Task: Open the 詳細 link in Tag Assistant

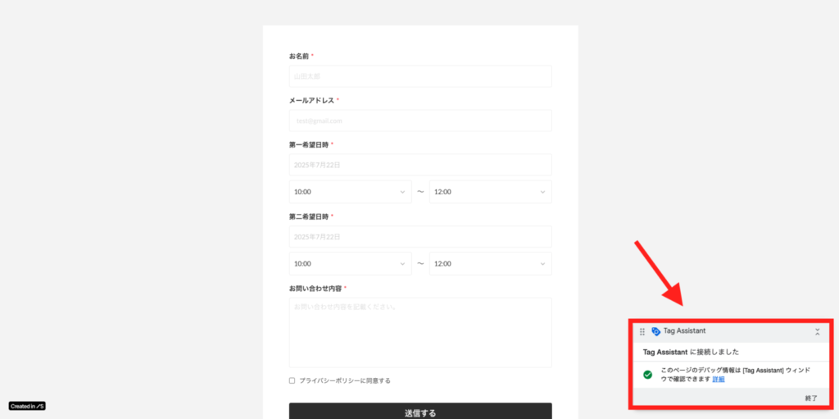Action: pyautogui.click(x=719, y=379)
